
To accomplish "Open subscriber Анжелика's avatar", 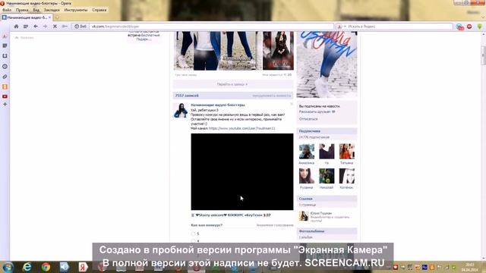I will (x=307, y=152).
